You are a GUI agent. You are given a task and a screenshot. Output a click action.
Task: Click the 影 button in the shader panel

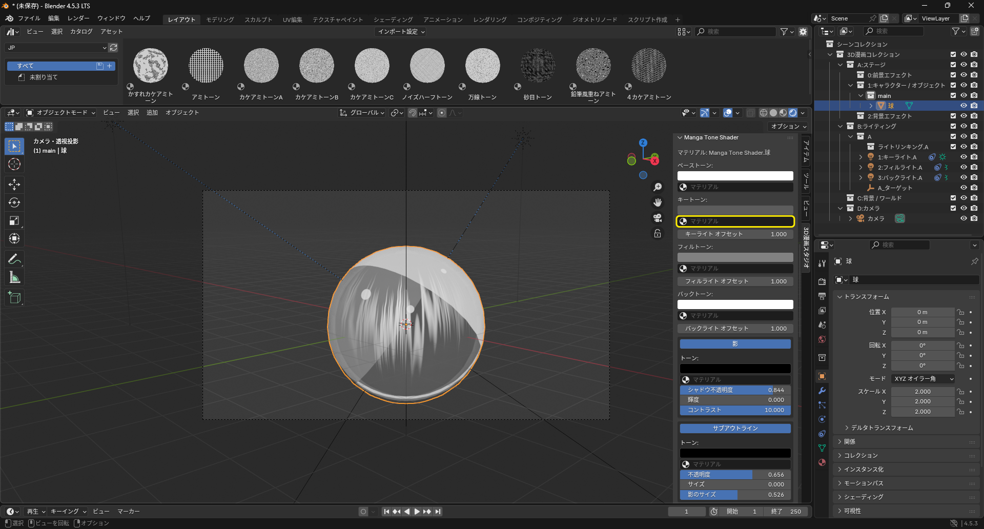pos(735,344)
